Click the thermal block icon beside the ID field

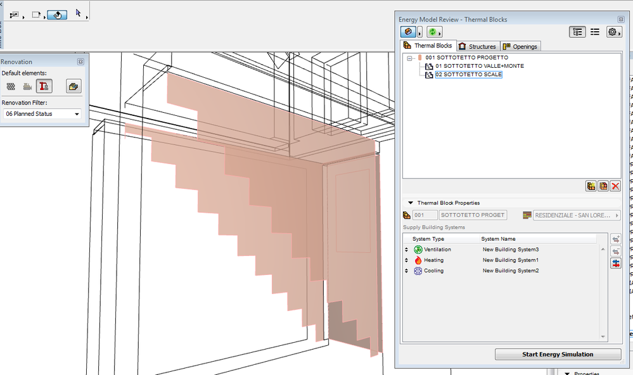pyautogui.click(x=407, y=215)
